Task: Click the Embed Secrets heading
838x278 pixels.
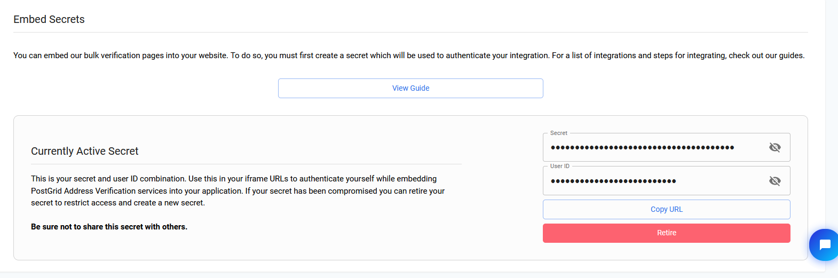Action: pyautogui.click(x=49, y=19)
